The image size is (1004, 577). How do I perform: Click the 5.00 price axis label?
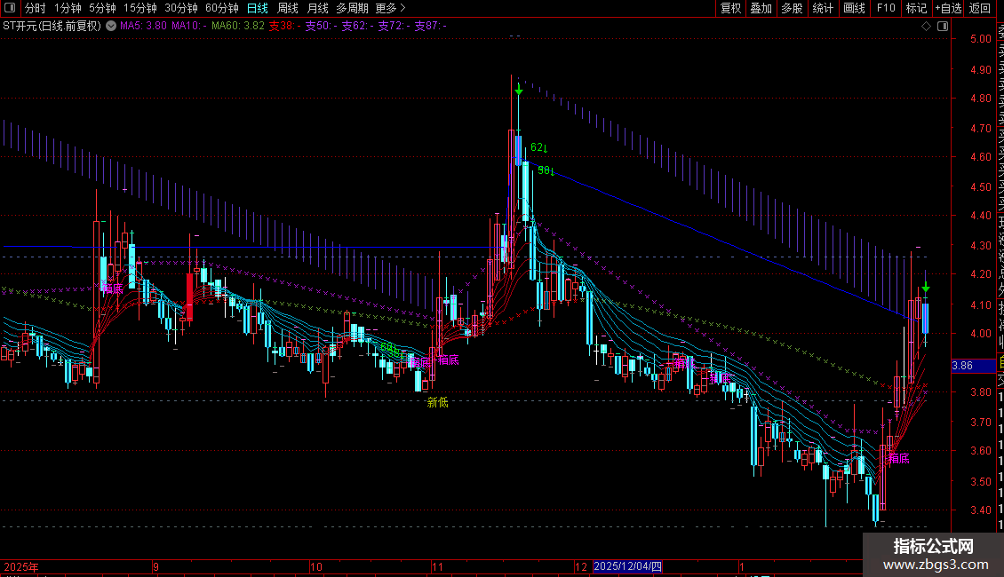pos(980,39)
